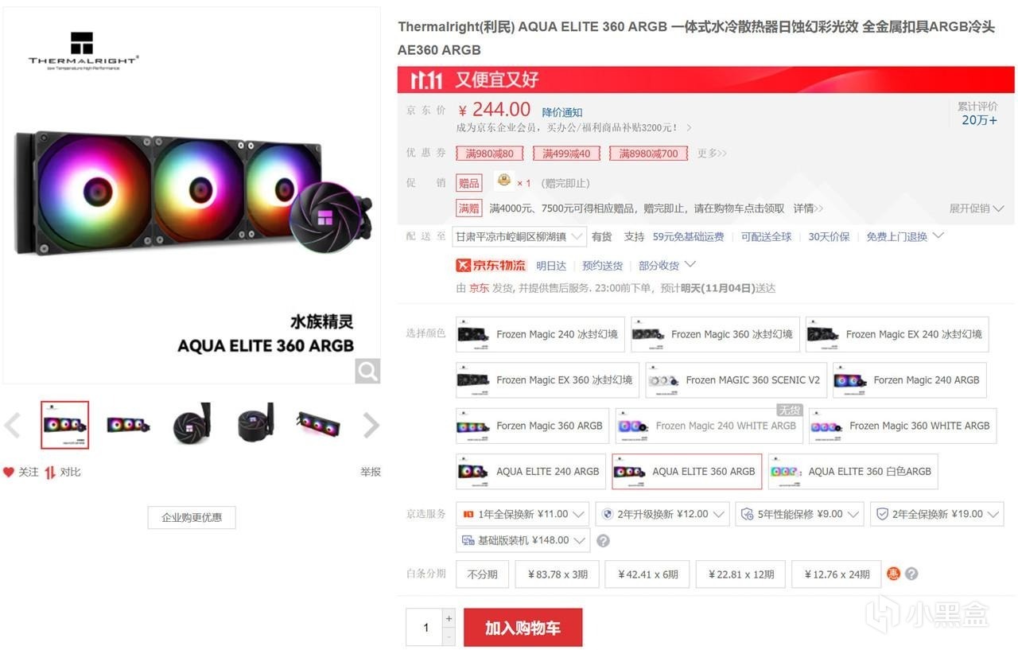Viewport: 1018px width, 650px height.
Task: Select the 不分期 no-installment option
Action: (482, 574)
